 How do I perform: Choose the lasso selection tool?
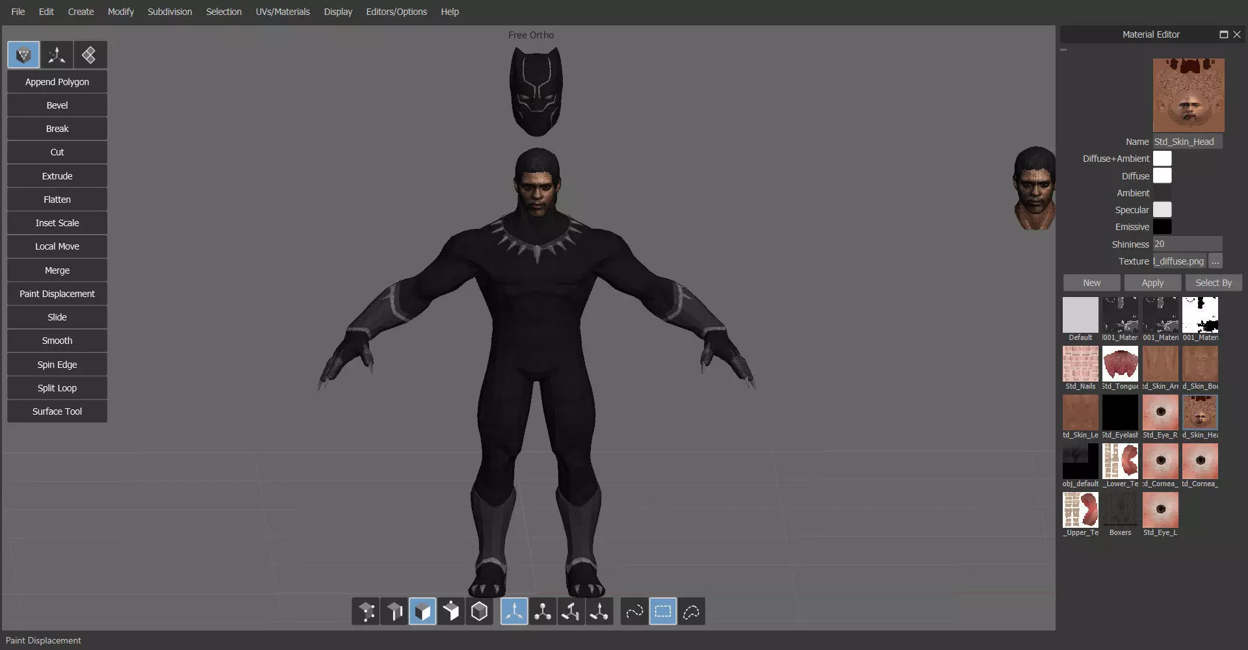tap(692, 612)
